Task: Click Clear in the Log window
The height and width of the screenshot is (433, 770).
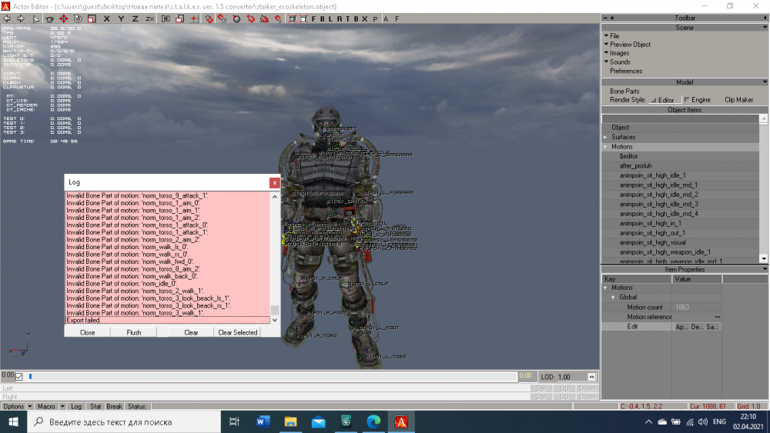Action: (191, 332)
